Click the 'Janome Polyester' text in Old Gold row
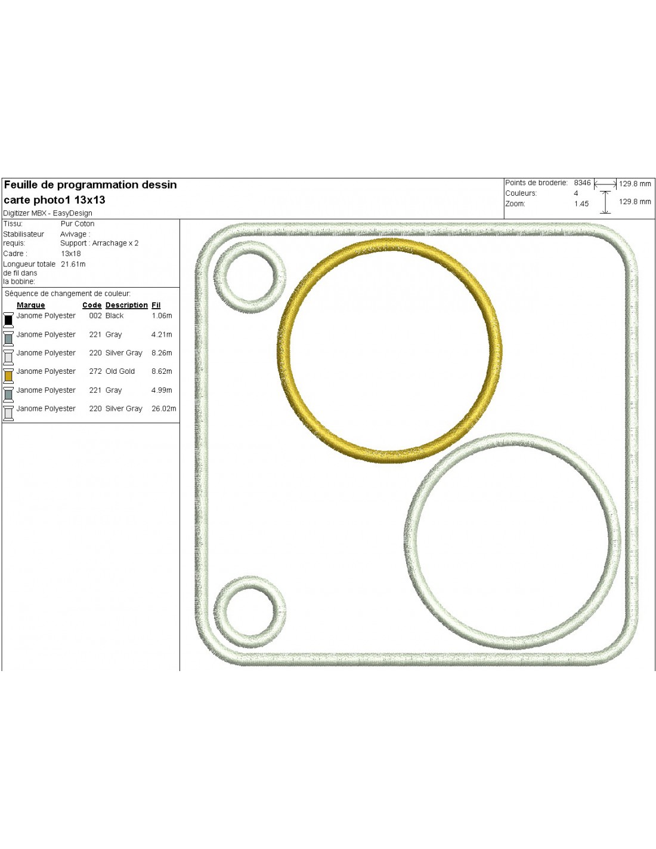The width and height of the screenshot is (656, 849). point(46,371)
